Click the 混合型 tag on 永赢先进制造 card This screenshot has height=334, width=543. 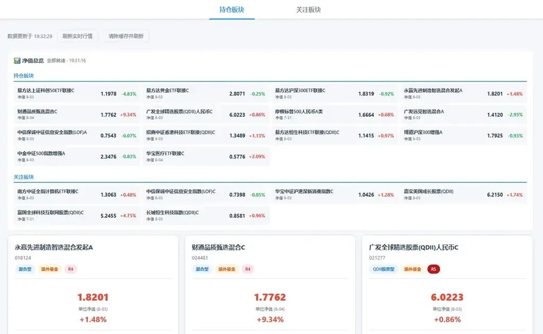[25, 269]
